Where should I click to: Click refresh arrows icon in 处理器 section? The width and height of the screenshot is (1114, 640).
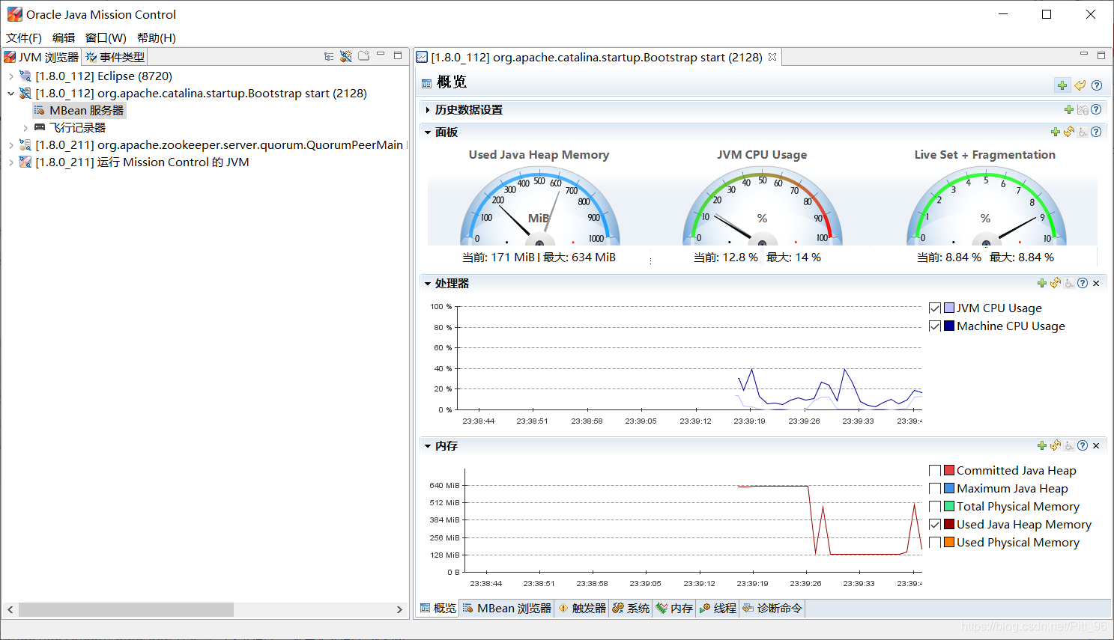tap(1056, 283)
